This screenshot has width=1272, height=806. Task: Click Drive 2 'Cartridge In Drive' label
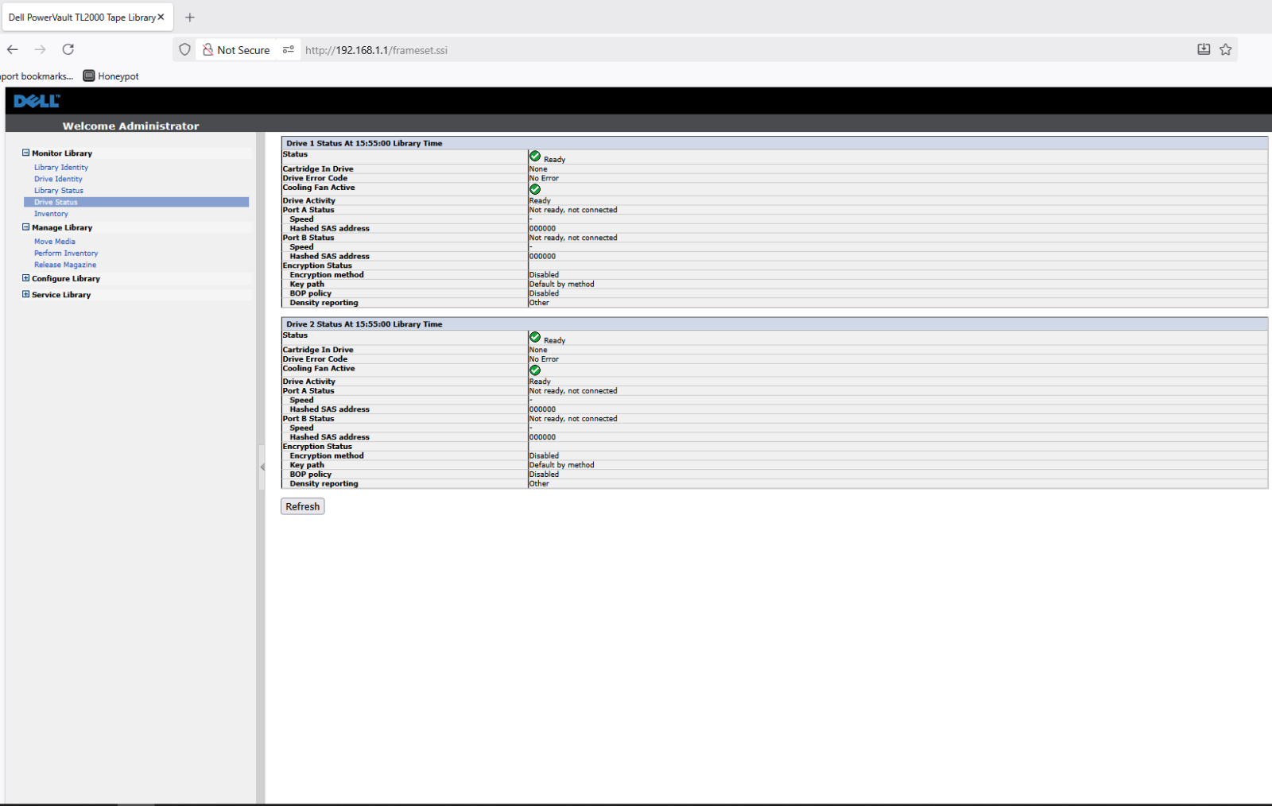318,350
